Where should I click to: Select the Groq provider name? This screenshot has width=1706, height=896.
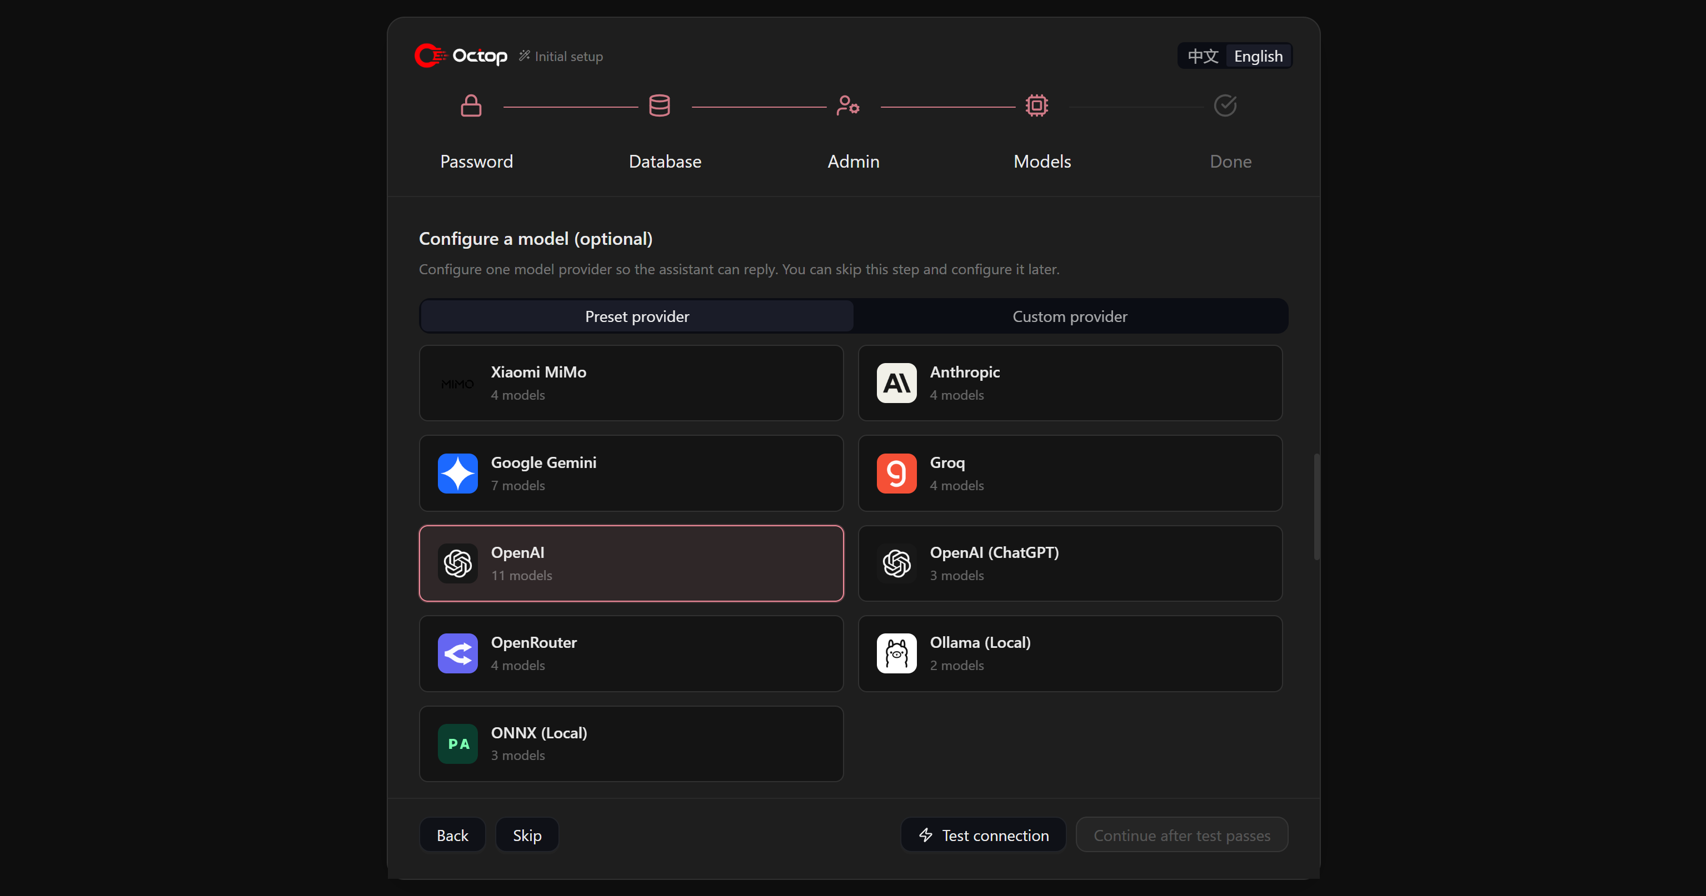pyautogui.click(x=947, y=462)
